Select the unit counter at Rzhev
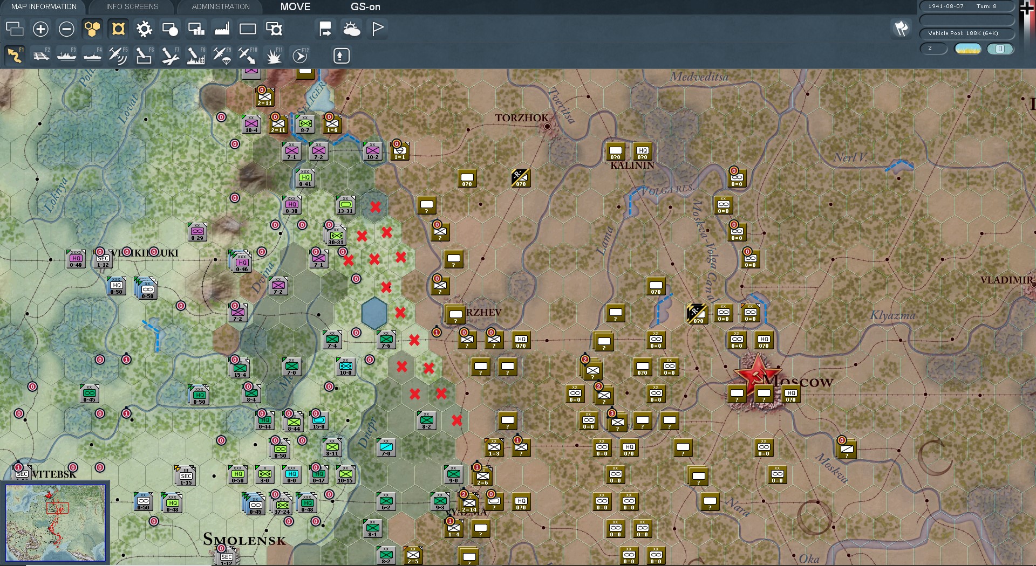The image size is (1036, 566). click(x=456, y=314)
